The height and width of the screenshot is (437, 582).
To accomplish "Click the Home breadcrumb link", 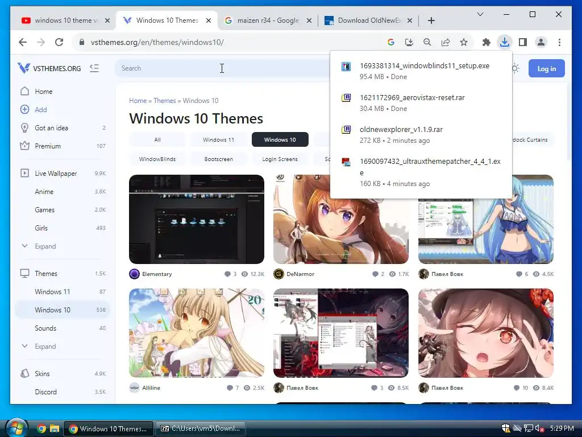I will [x=138, y=101].
